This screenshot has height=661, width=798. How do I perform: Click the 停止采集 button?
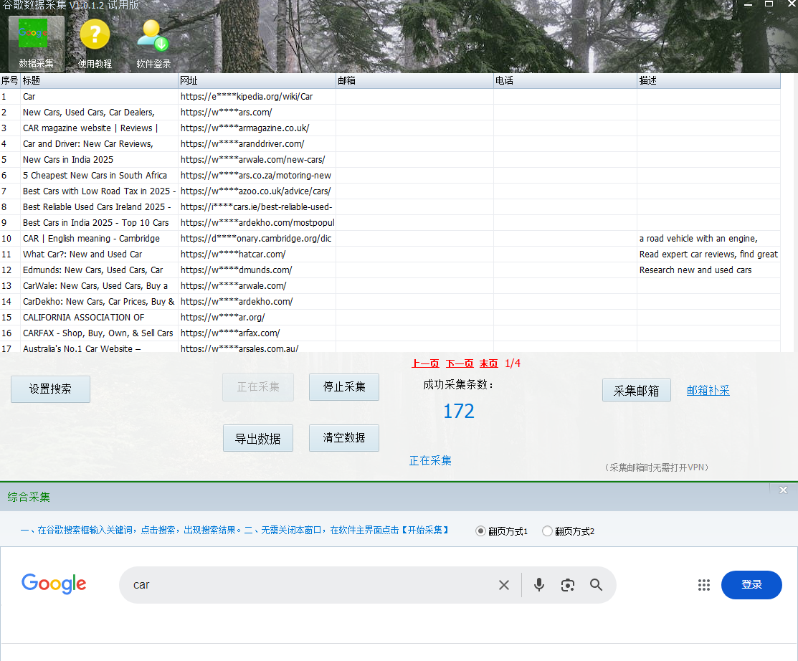pyautogui.click(x=344, y=387)
